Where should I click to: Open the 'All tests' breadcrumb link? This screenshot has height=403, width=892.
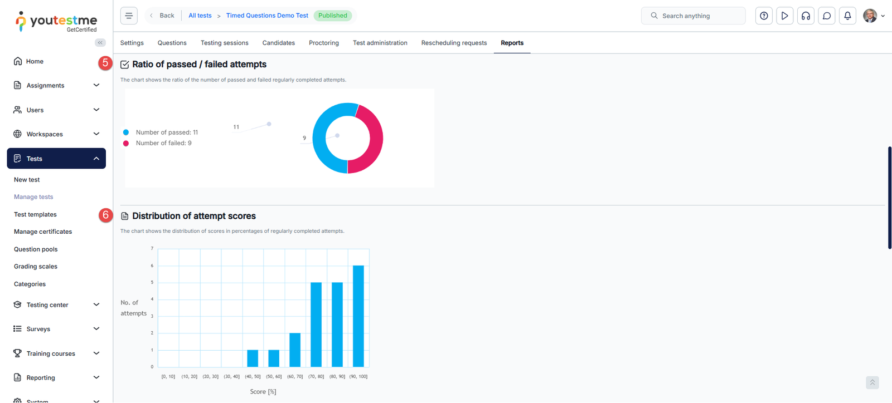tap(200, 16)
